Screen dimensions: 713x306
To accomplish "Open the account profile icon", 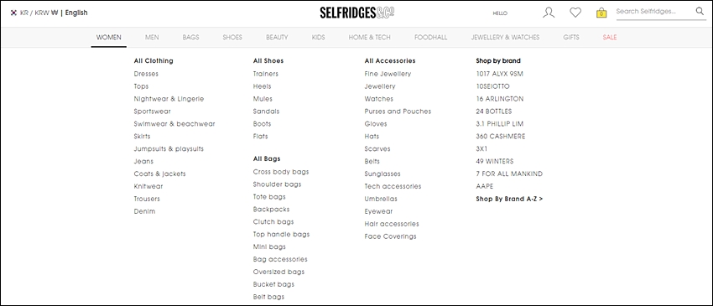I will (x=549, y=13).
